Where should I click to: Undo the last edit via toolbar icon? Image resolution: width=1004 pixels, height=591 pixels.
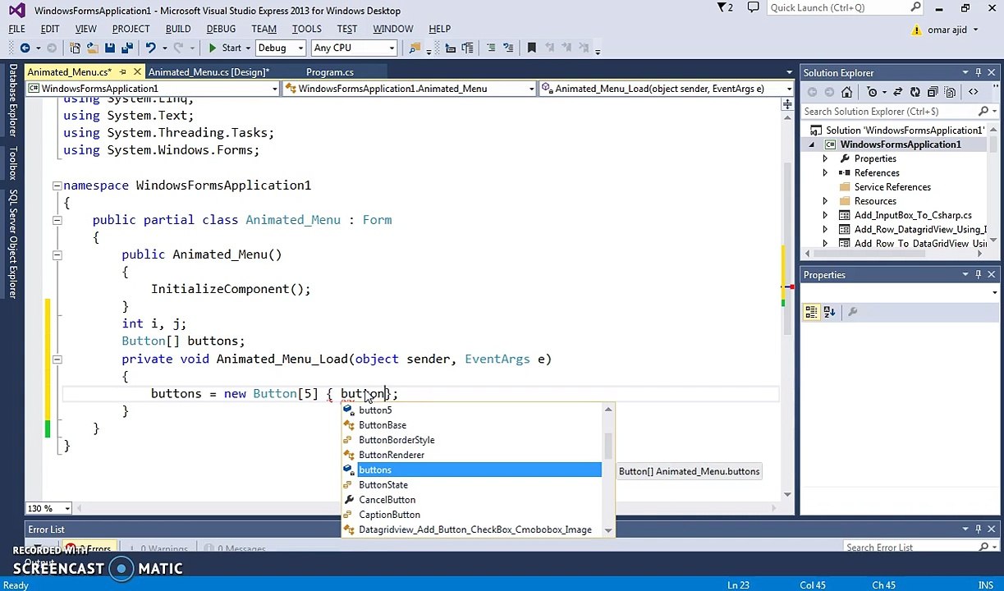tap(150, 48)
